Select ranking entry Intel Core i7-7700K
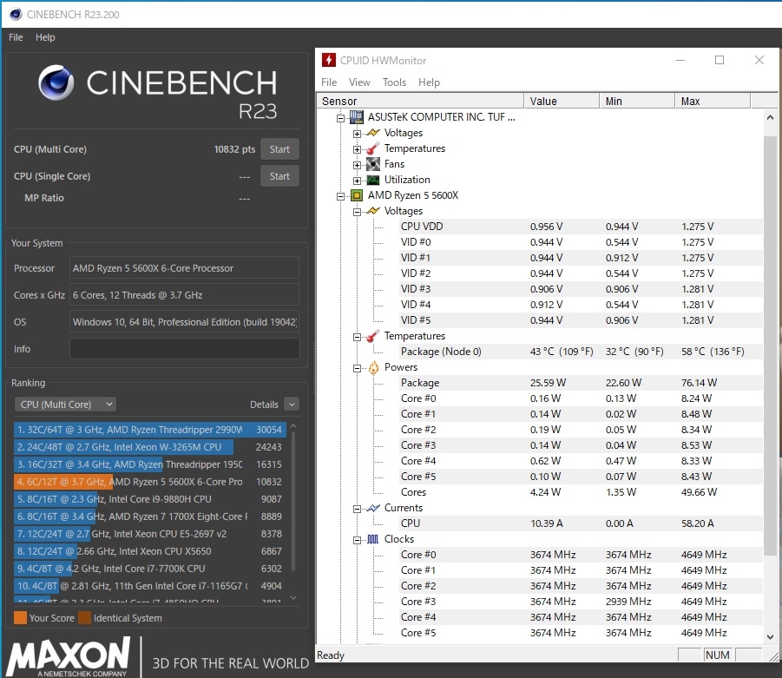 pos(149,569)
